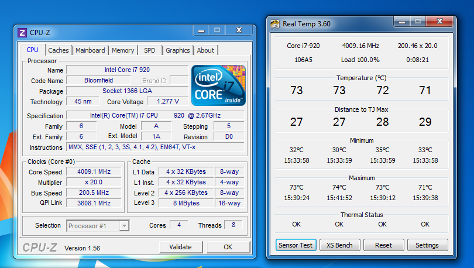Click the Core i7-920 label in Real Temp
Viewport: 474px width, 268px height.
point(303,46)
